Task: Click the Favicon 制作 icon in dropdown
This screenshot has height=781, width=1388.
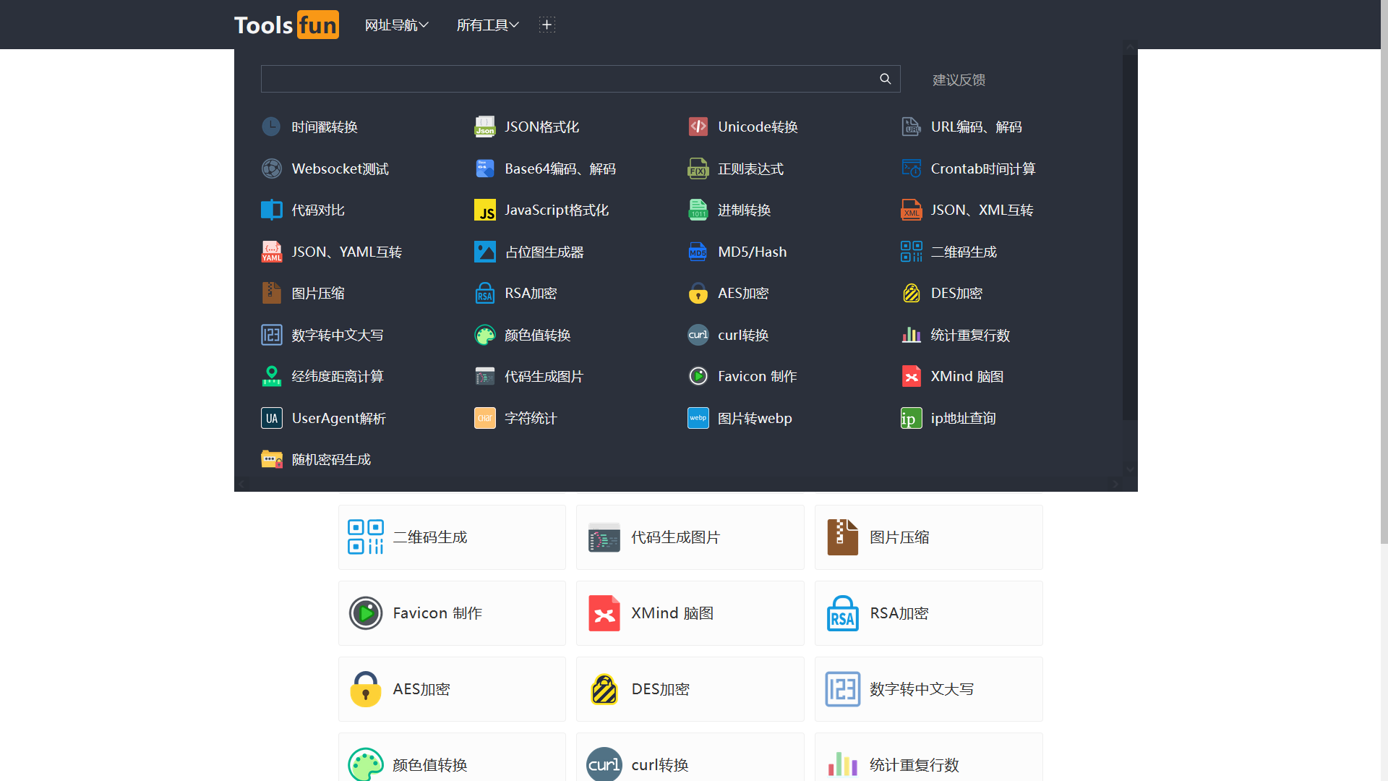Action: pyautogui.click(x=698, y=376)
